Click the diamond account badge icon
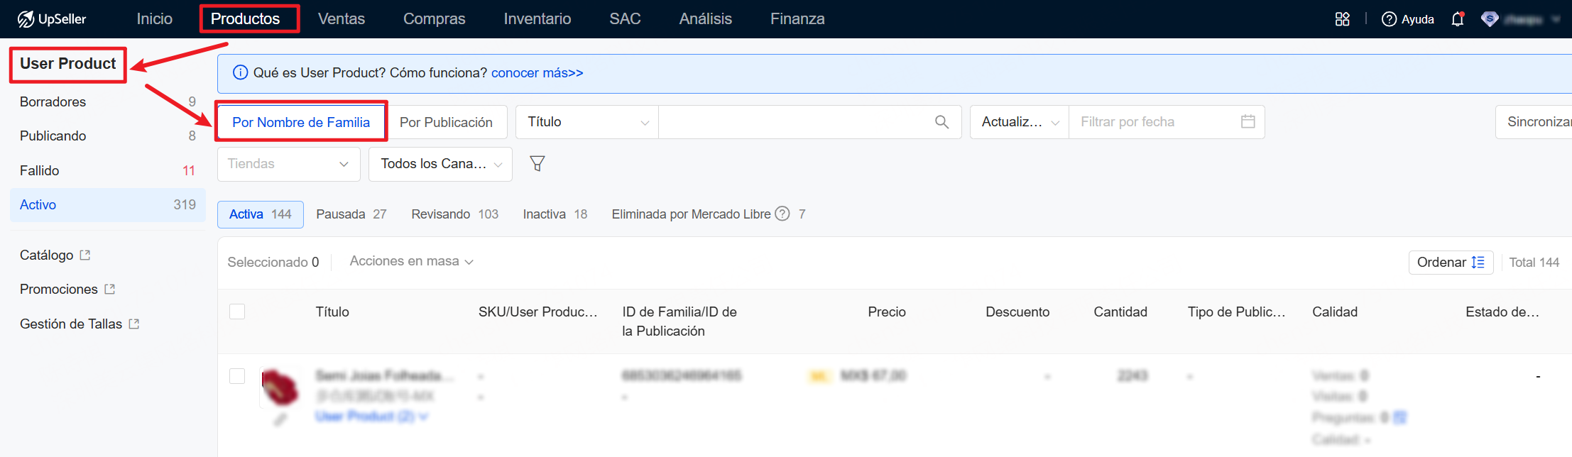The width and height of the screenshot is (1572, 457). [x=1490, y=19]
